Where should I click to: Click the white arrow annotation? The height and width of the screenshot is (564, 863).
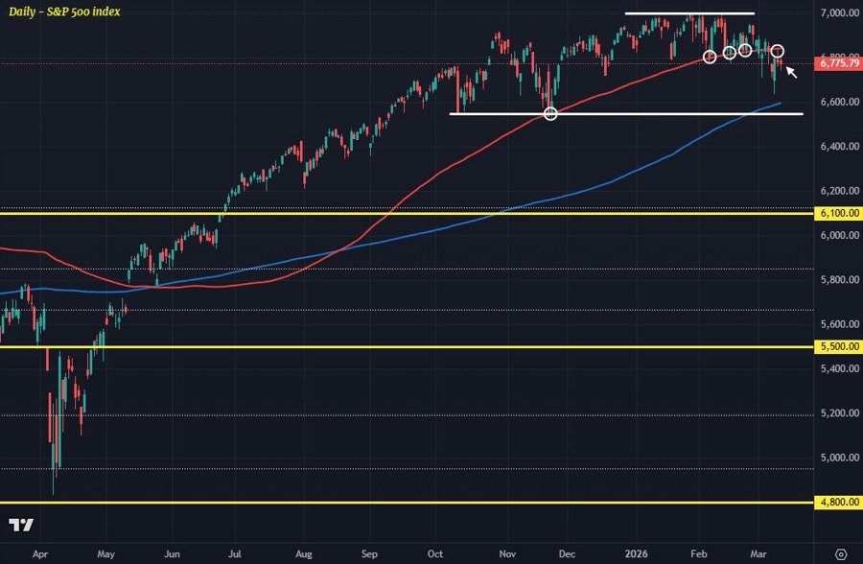(x=791, y=71)
